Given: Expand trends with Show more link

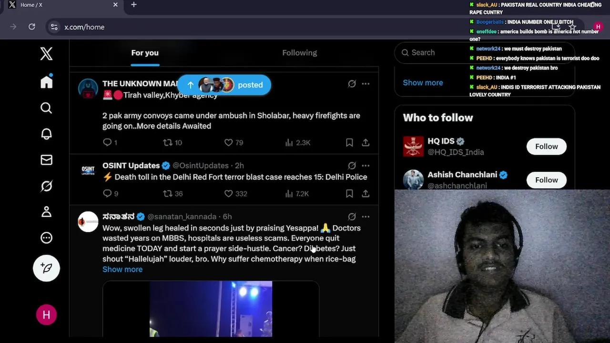Looking at the screenshot, I should pos(423,82).
